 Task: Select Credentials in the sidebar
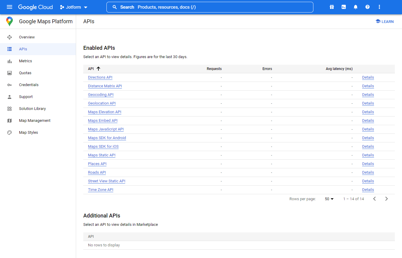29,85
